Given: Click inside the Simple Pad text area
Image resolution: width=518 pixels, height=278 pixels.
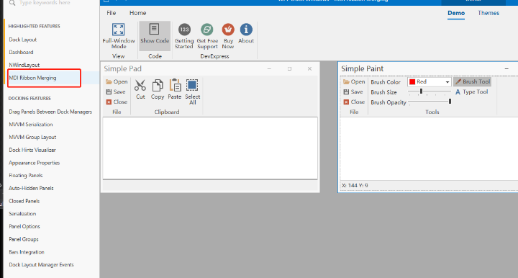Looking at the screenshot, I should tap(210, 148).
